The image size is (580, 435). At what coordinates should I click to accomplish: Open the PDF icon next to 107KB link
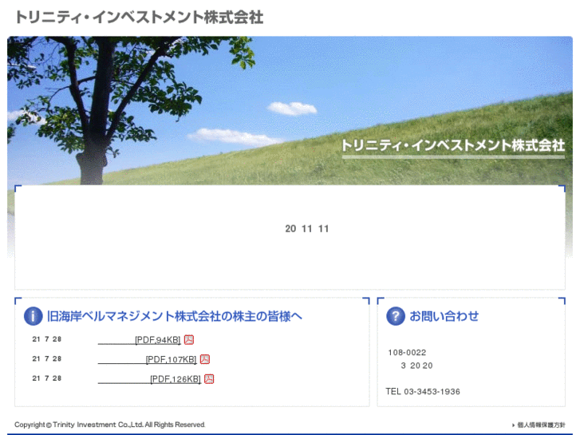[x=205, y=359]
